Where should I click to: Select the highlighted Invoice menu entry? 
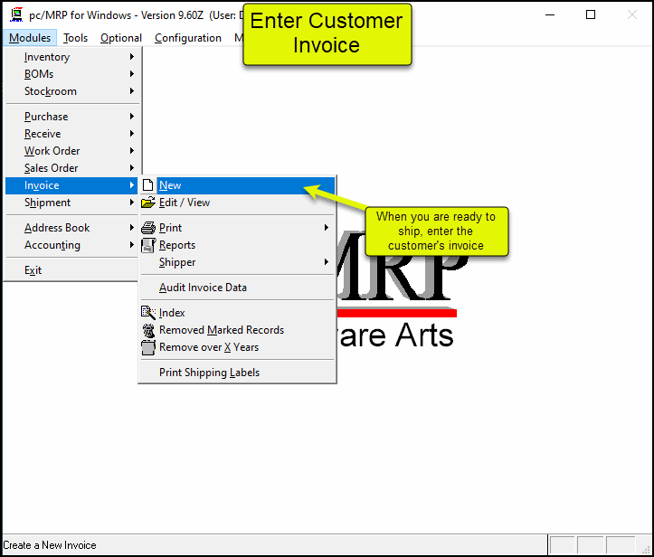(x=71, y=185)
